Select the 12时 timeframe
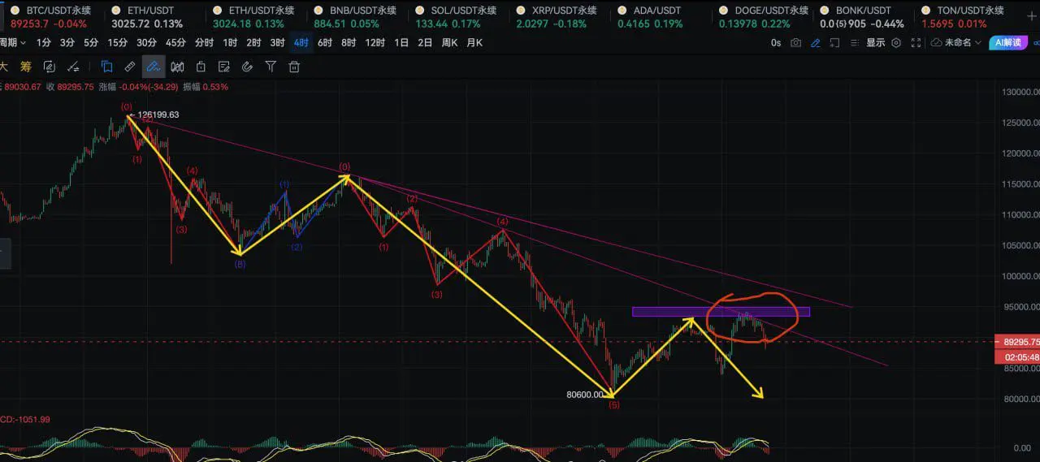 (x=375, y=42)
